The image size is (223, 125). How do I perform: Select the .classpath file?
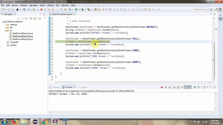14,42
